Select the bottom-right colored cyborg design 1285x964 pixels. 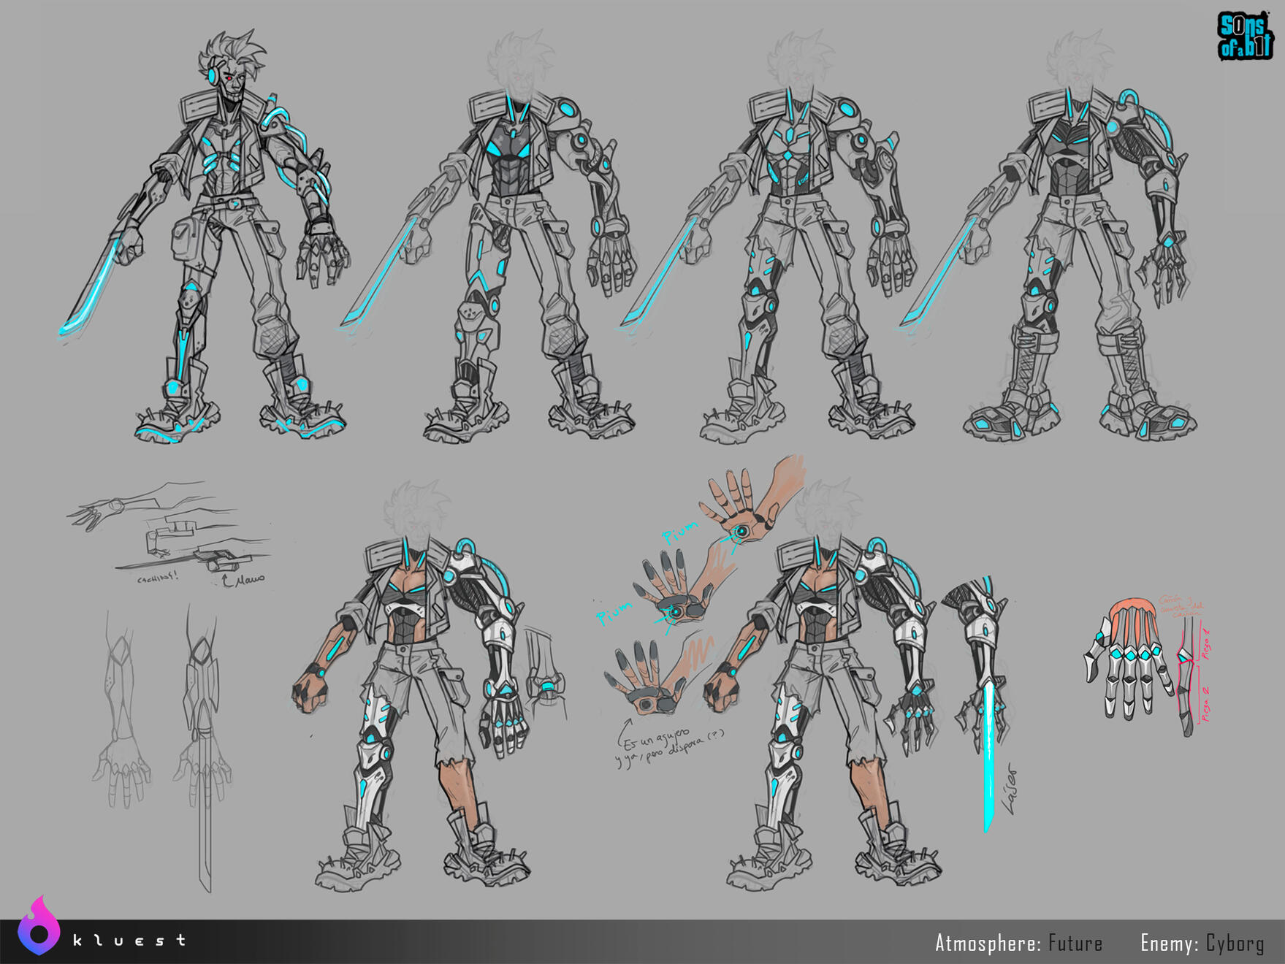coord(825,694)
